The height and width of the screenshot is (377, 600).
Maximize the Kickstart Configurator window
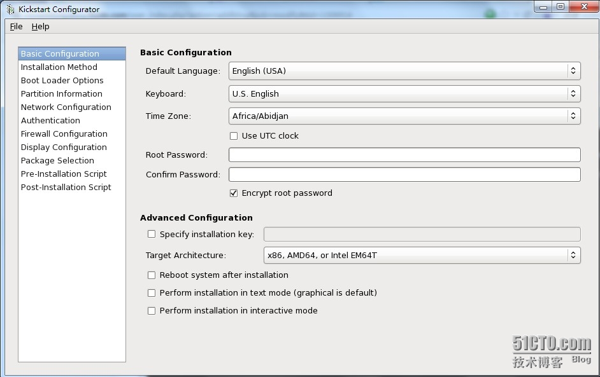click(561, 7)
